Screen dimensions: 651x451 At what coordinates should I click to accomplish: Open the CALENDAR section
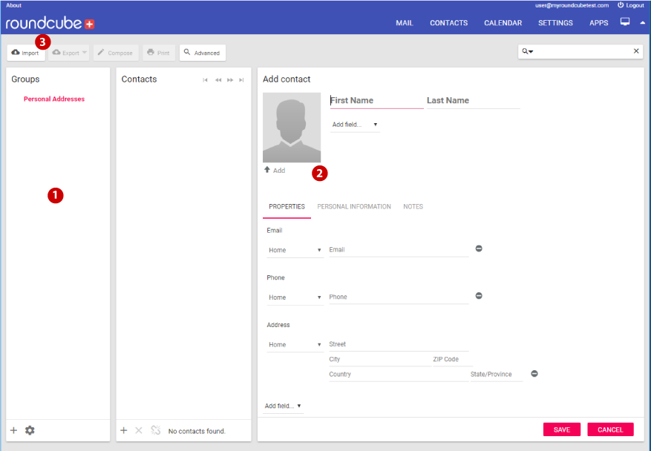[503, 23]
